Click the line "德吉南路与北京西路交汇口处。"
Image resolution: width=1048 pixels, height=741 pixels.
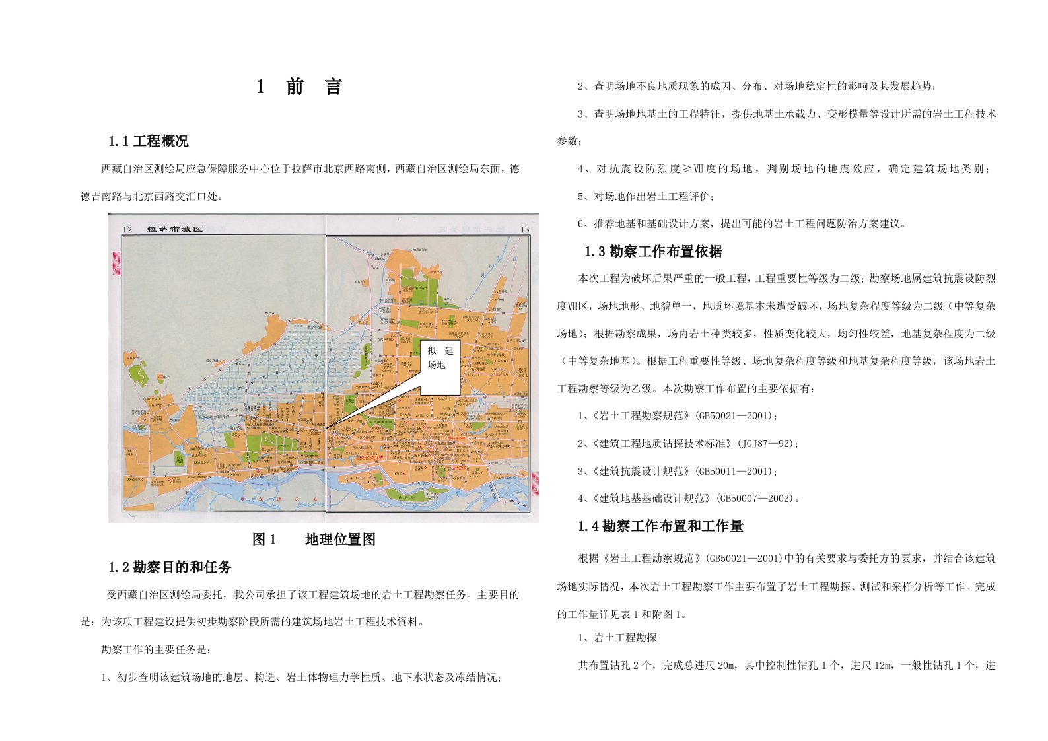[x=153, y=197]
